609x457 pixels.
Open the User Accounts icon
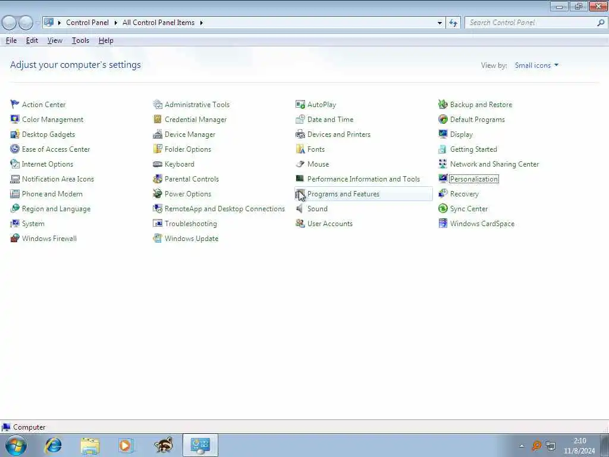(300, 224)
